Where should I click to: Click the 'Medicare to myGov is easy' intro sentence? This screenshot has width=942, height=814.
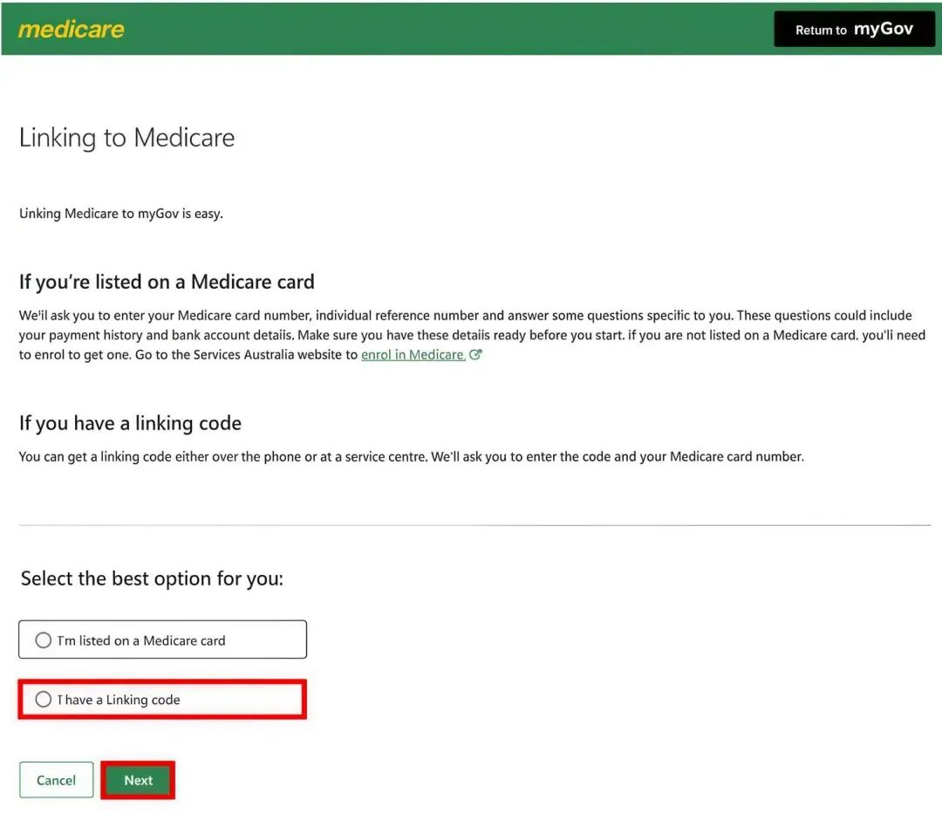pos(121,214)
